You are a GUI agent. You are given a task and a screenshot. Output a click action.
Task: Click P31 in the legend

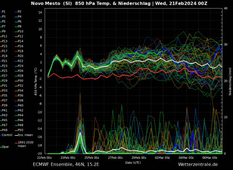(4, 86)
